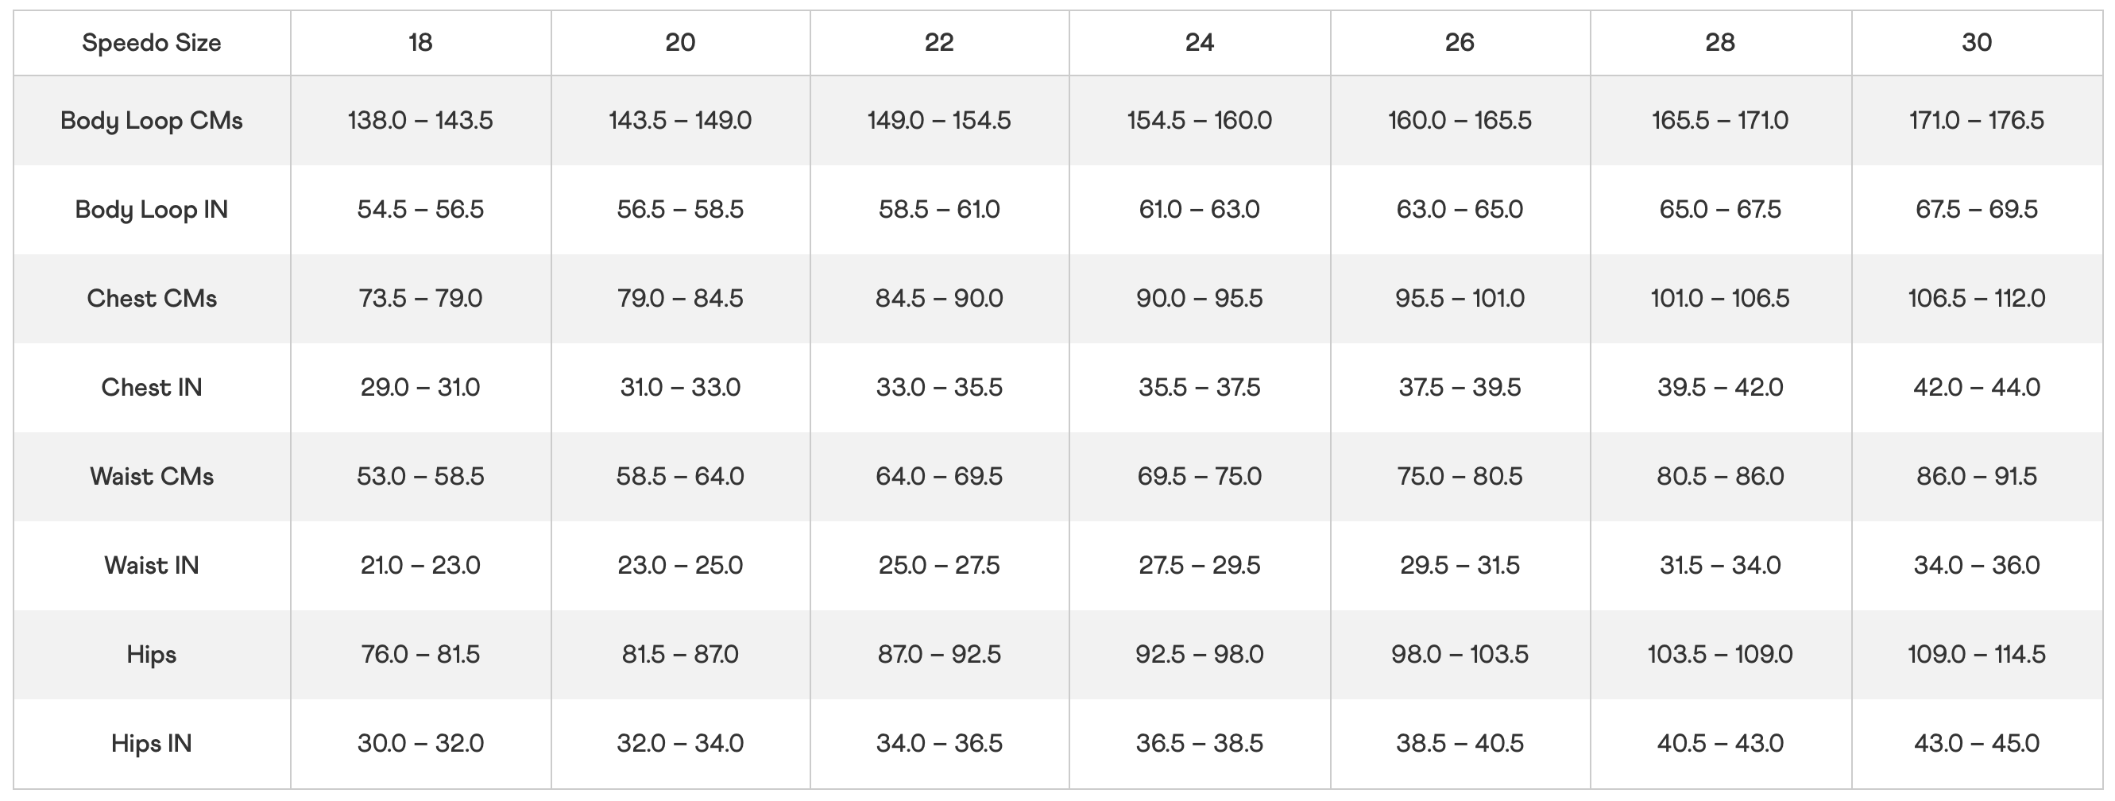The image size is (2115, 801).
Task: Click the Hips IN row label
Action: pyautogui.click(x=151, y=744)
